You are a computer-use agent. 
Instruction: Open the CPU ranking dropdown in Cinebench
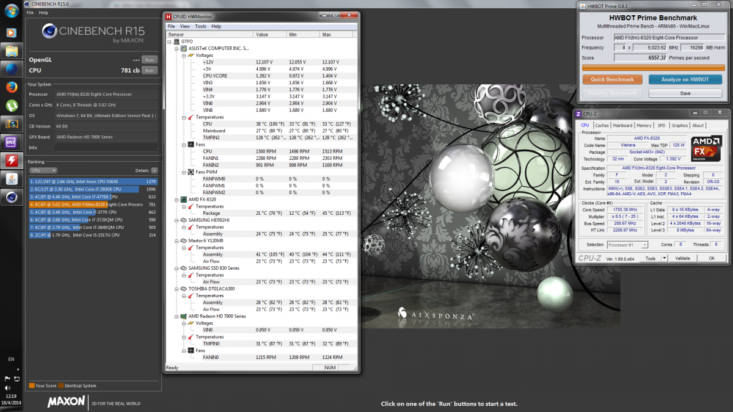pyautogui.click(x=43, y=171)
